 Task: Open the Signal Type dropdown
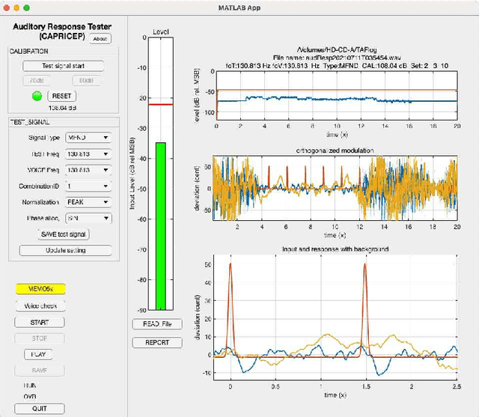[x=88, y=138]
